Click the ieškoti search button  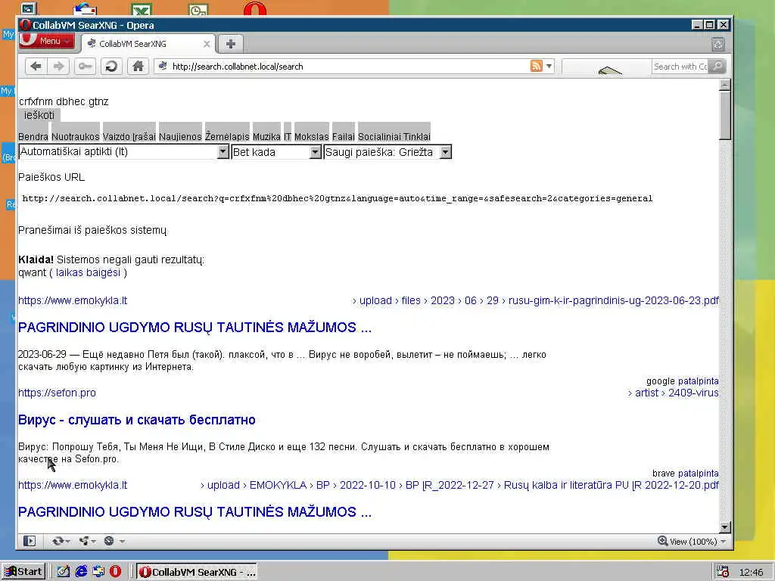click(39, 115)
